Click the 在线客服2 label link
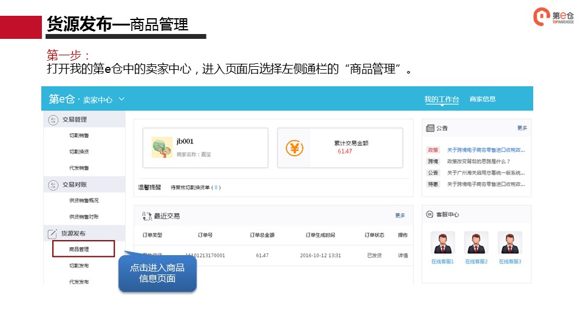The width and height of the screenshot is (583, 328). (x=476, y=262)
